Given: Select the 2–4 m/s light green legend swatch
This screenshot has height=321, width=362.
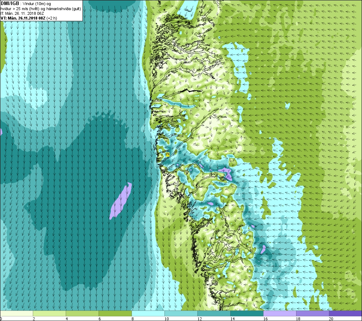Looking at the screenshot, I should coord(49,313).
